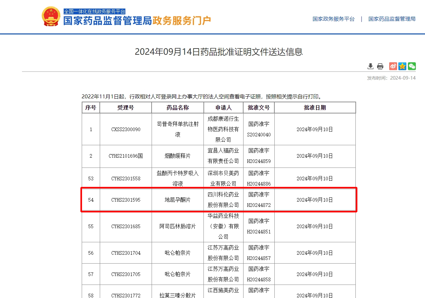The height and width of the screenshot is (298, 425).
Task: Select 吡仑帕奈片 in row 57
Action: 178,274
